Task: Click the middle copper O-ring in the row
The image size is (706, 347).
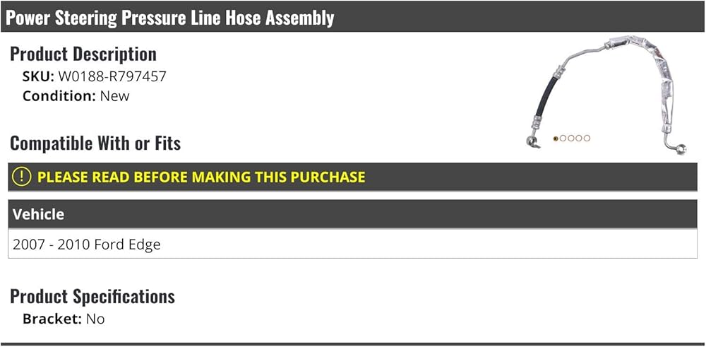Action: pos(571,139)
